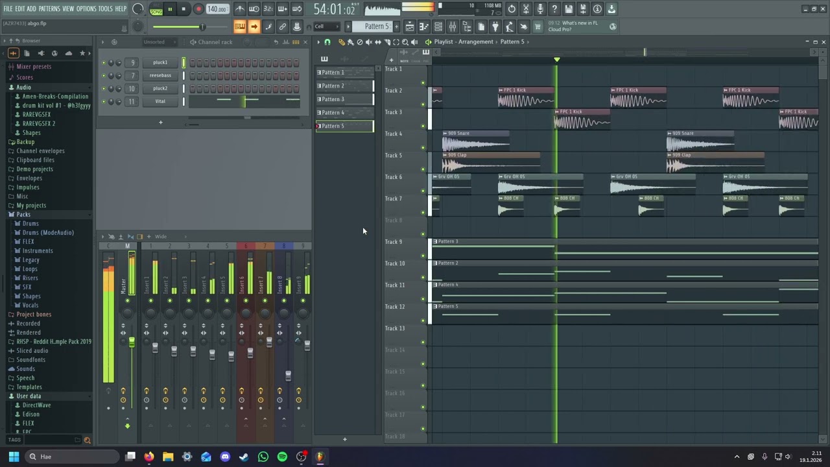The height and width of the screenshot is (467, 830).
Task: Click the render/export download icon
Action: tap(611, 9)
